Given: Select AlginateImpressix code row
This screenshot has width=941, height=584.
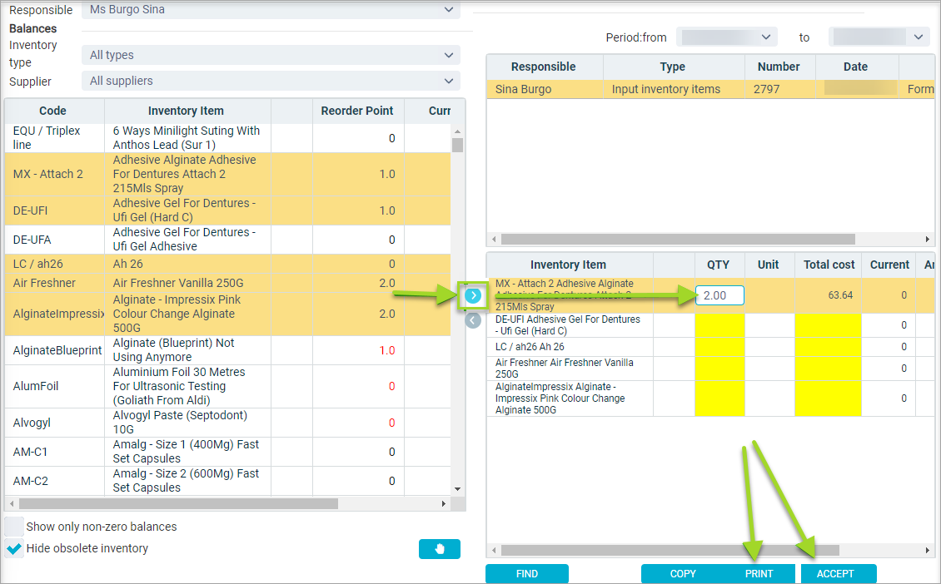Looking at the screenshot, I should (227, 314).
